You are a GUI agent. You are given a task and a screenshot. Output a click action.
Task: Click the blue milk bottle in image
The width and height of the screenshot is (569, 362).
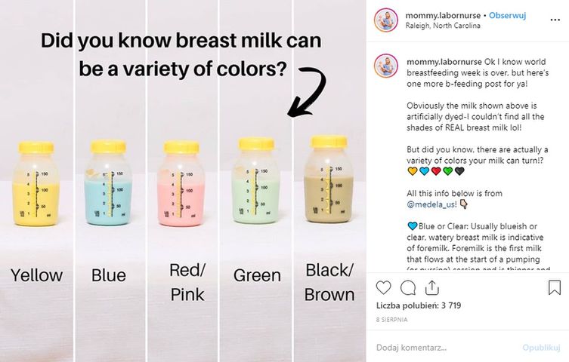(x=108, y=183)
